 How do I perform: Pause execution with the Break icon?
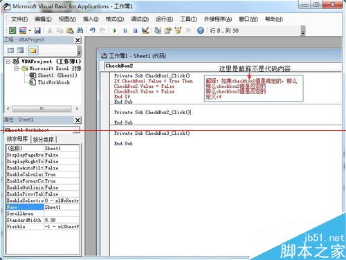[x=125, y=30]
